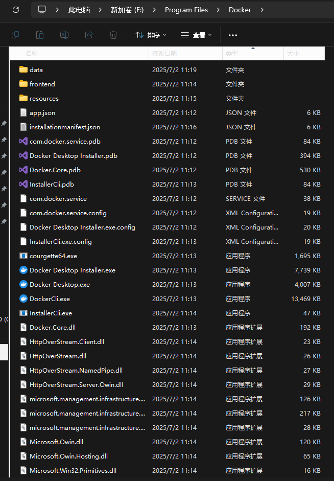Select HttpOverStream.dll file icon

pos(23,356)
